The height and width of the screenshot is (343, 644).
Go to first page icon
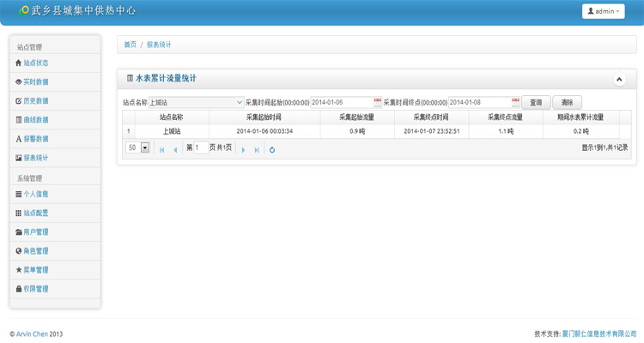[161, 150]
